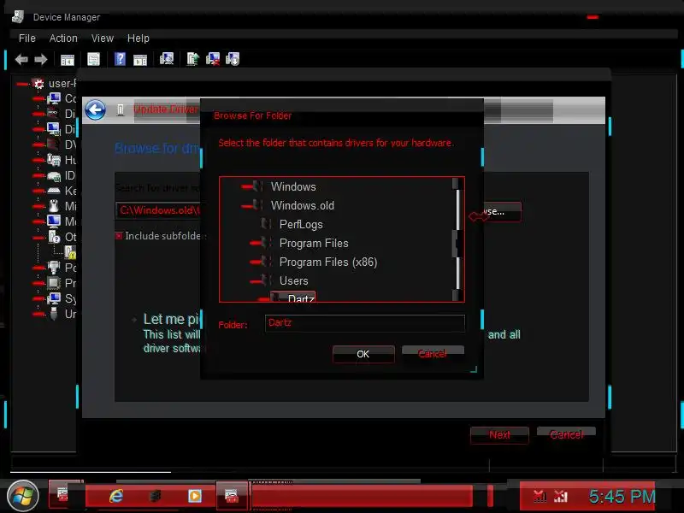The height and width of the screenshot is (513, 684).
Task: Click the Device Manager title bar icon
Action: point(18,17)
